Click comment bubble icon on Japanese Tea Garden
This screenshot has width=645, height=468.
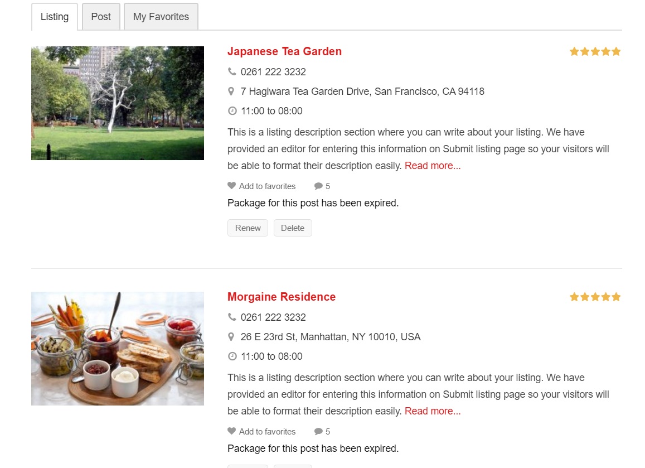[x=318, y=186]
